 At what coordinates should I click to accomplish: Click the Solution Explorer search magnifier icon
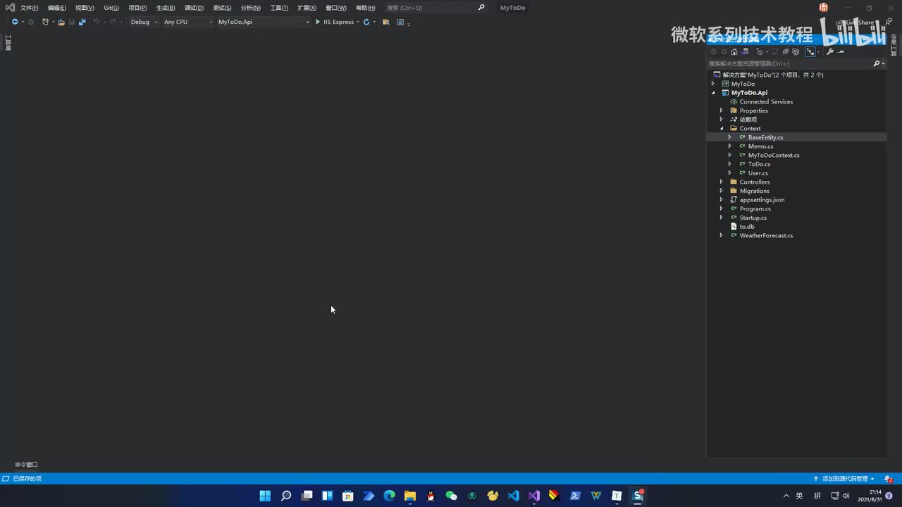click(877, 63)
